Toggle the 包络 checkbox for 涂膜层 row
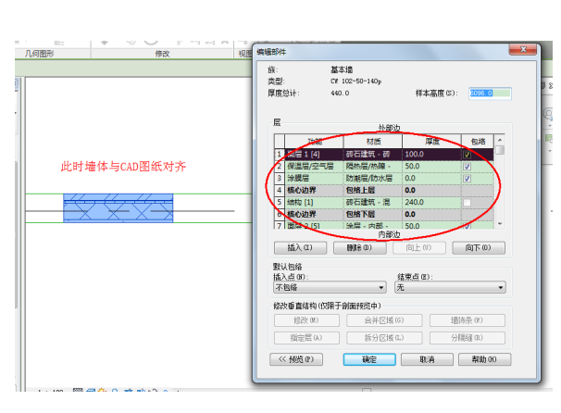 pyautogui.click(x=467, y=178)
